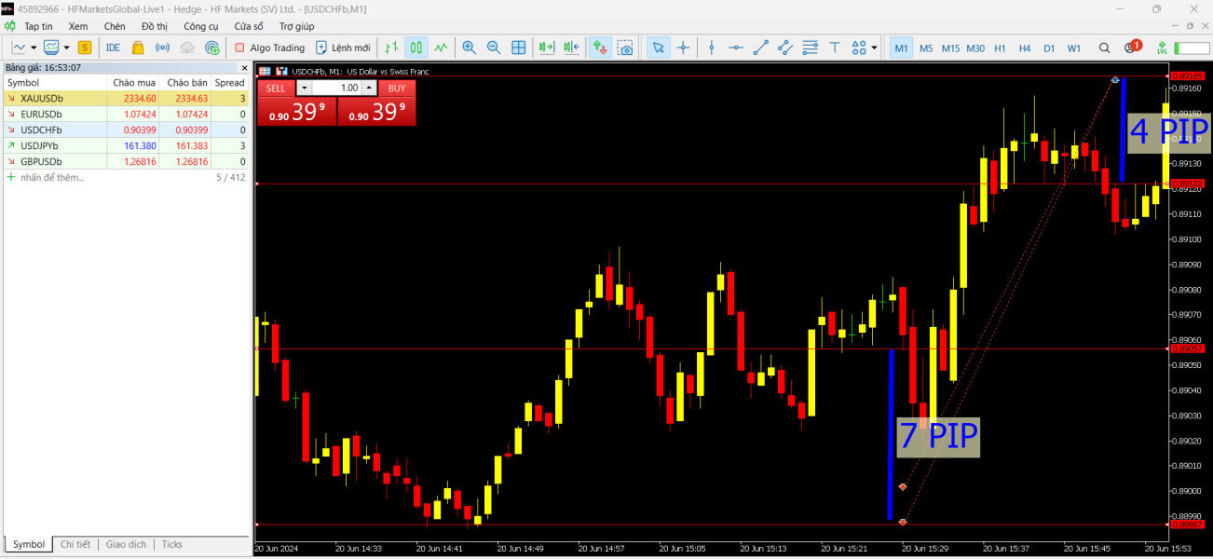Select the USDJPYb symbol row
Screen dimensions: 1213x559
[126, 145]
